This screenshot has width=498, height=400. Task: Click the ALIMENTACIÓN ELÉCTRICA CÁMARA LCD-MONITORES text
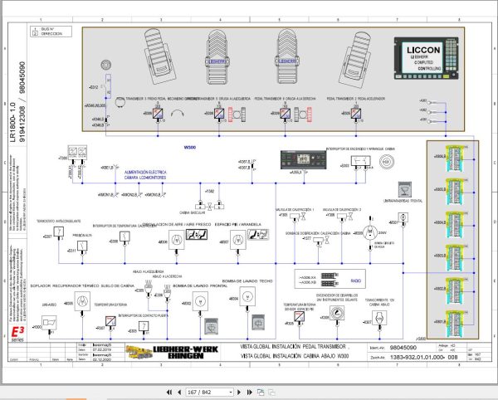point(145,175)
